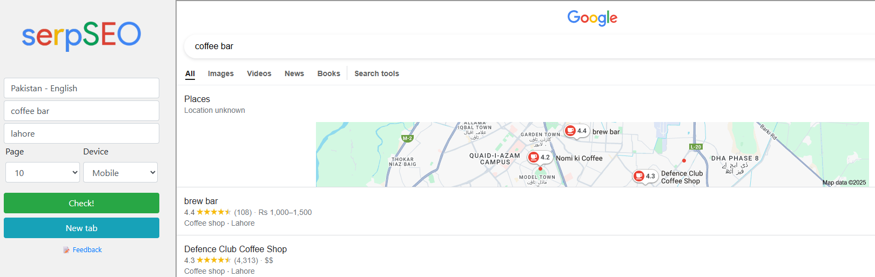
Task: Click the New tab button
Action: click(x=82, y=228)
